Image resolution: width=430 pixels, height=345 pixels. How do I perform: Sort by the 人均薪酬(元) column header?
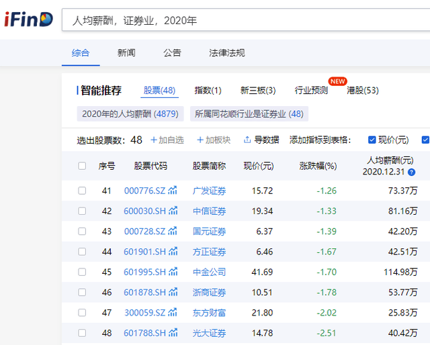coord(390,160)
